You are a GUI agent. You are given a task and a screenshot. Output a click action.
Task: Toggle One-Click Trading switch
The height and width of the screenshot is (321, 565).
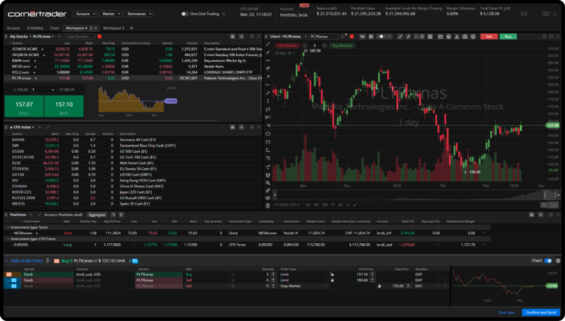(x=184, y=14)
